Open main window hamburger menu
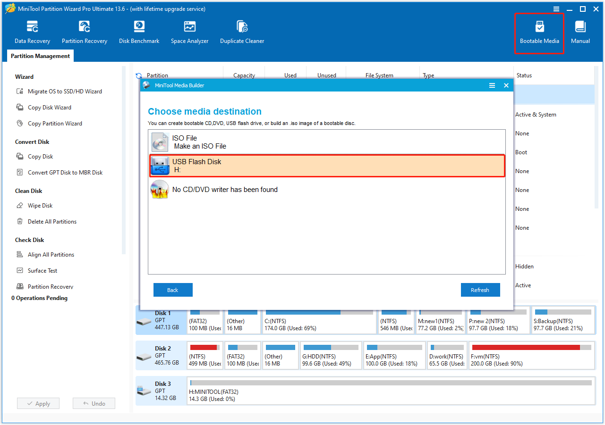 point(556,9)
